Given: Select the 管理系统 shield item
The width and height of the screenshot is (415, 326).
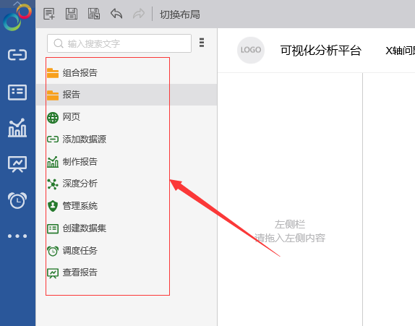Looking at the screenshot, I should (72, 206).
